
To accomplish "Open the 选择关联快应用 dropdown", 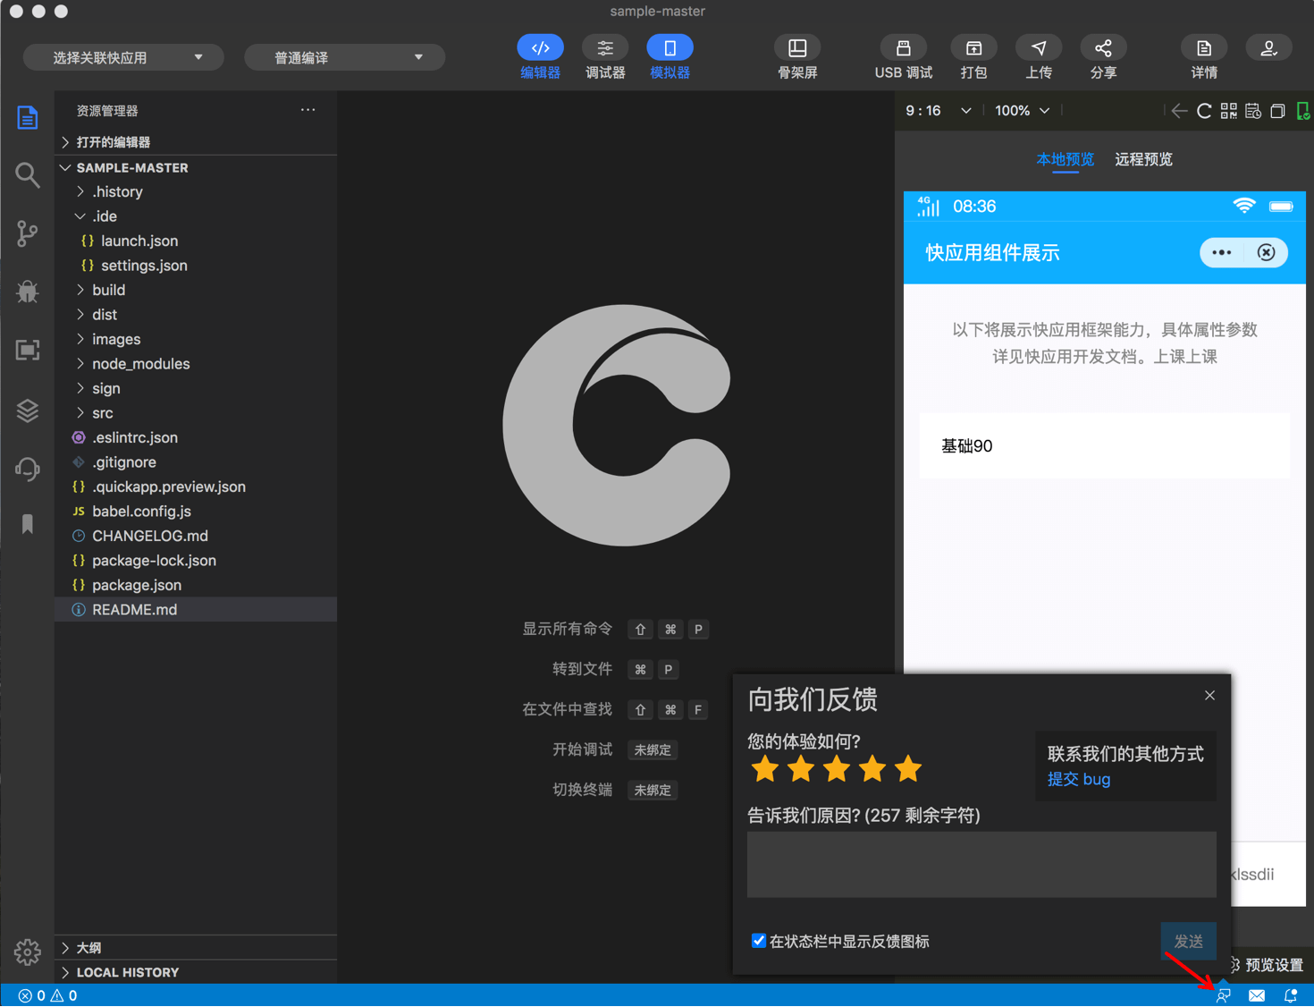I will pyautogui.click(x=122, y=56).
